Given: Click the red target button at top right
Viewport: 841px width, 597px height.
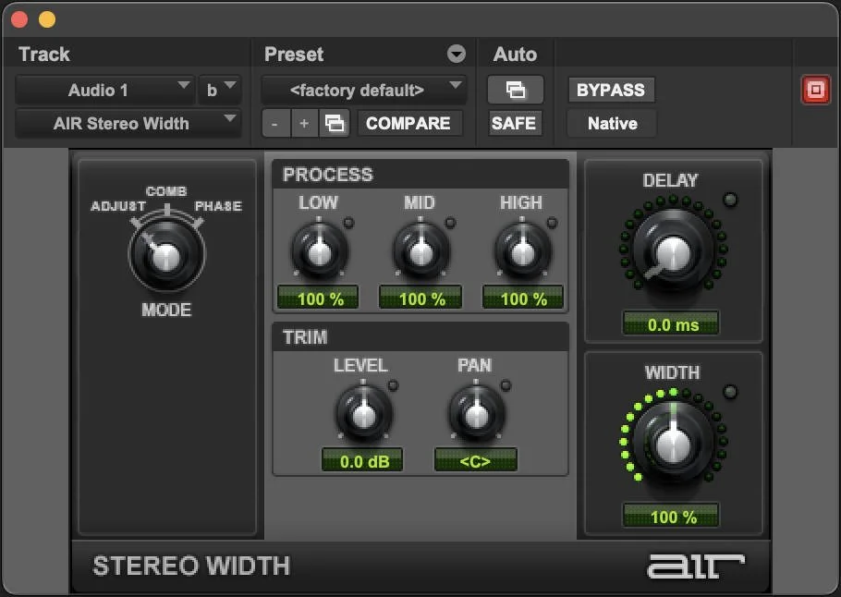Looking at the screenshot, I should (815, 90).
